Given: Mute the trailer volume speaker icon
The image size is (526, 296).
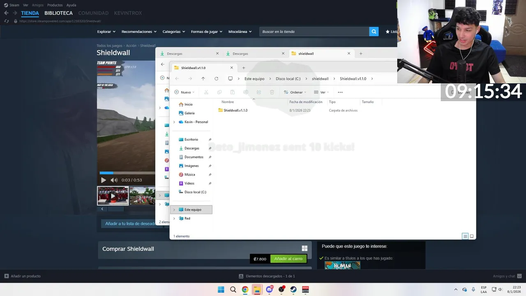Looking at the screenshot, I should tap(114, 180).
